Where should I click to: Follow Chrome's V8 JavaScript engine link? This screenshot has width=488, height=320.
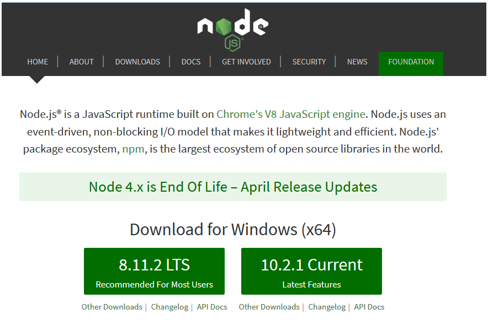[x=291, y=114]
